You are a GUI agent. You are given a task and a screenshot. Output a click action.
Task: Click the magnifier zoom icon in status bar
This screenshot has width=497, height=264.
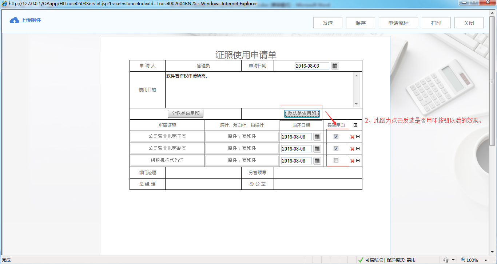point(463,260)
